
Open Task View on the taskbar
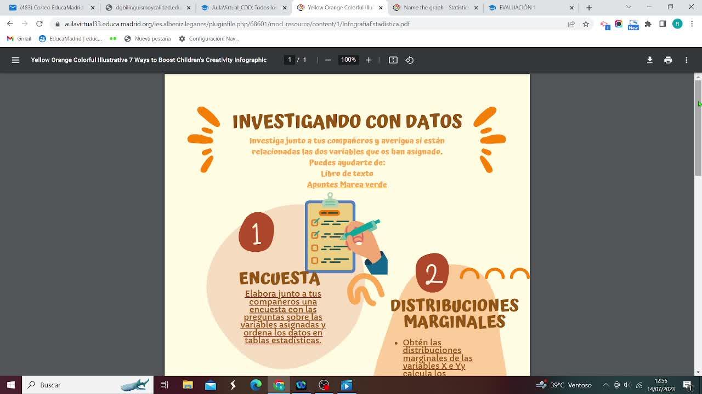pos(164,385)
